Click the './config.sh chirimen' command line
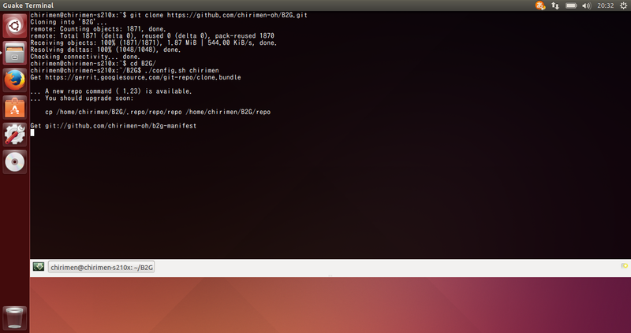 pos(125,70)
